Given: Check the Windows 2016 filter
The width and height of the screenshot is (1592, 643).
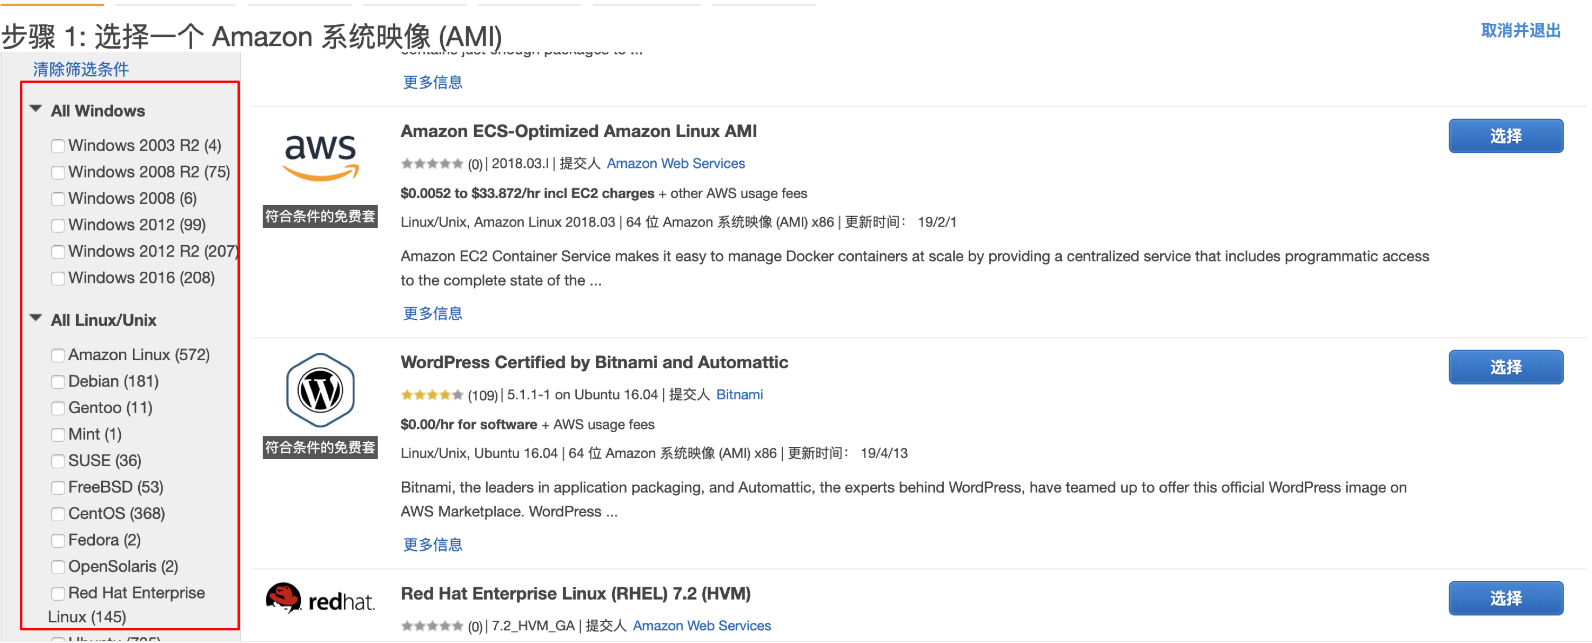Looking at the screenshot, I should point(58,279).
